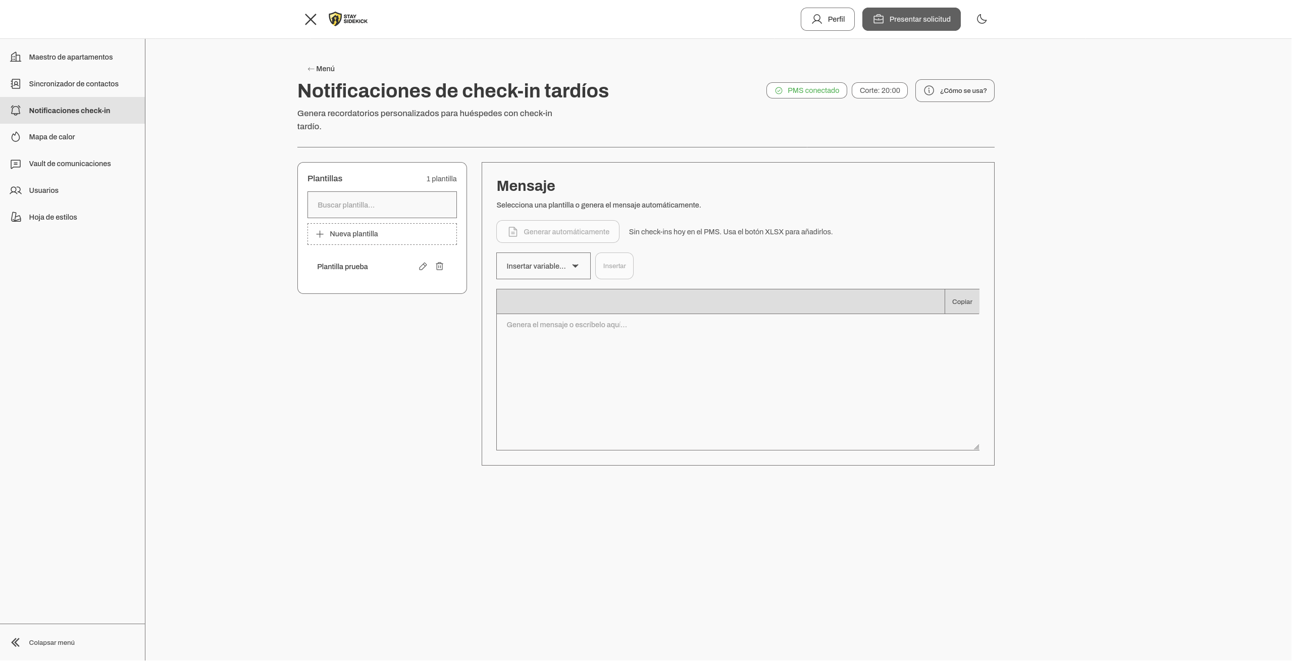Click the PMS conectado status badge
Image resolution: width=1292 pixels, height=661 pixels.
(806, 90)
